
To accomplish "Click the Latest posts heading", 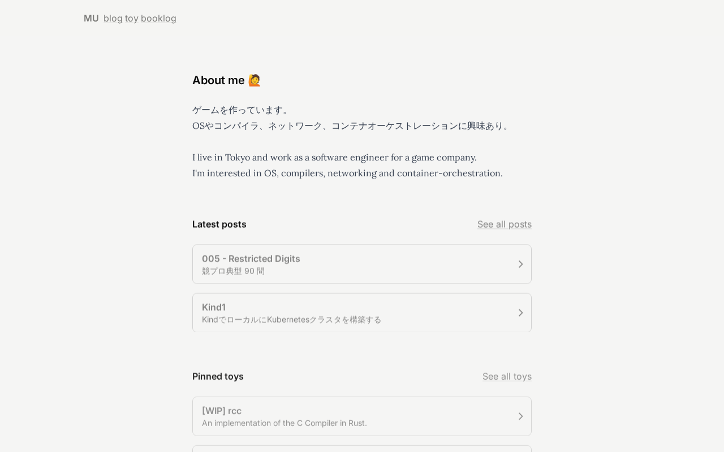I will pyautogui.click(x=219, y=224).
